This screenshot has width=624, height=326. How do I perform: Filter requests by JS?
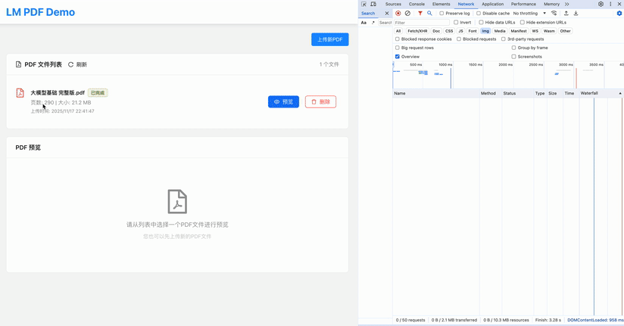tap(461, 31)
